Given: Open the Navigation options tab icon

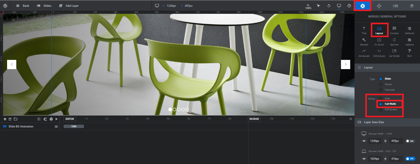Looking at the screenshot, I should point(379,6).
